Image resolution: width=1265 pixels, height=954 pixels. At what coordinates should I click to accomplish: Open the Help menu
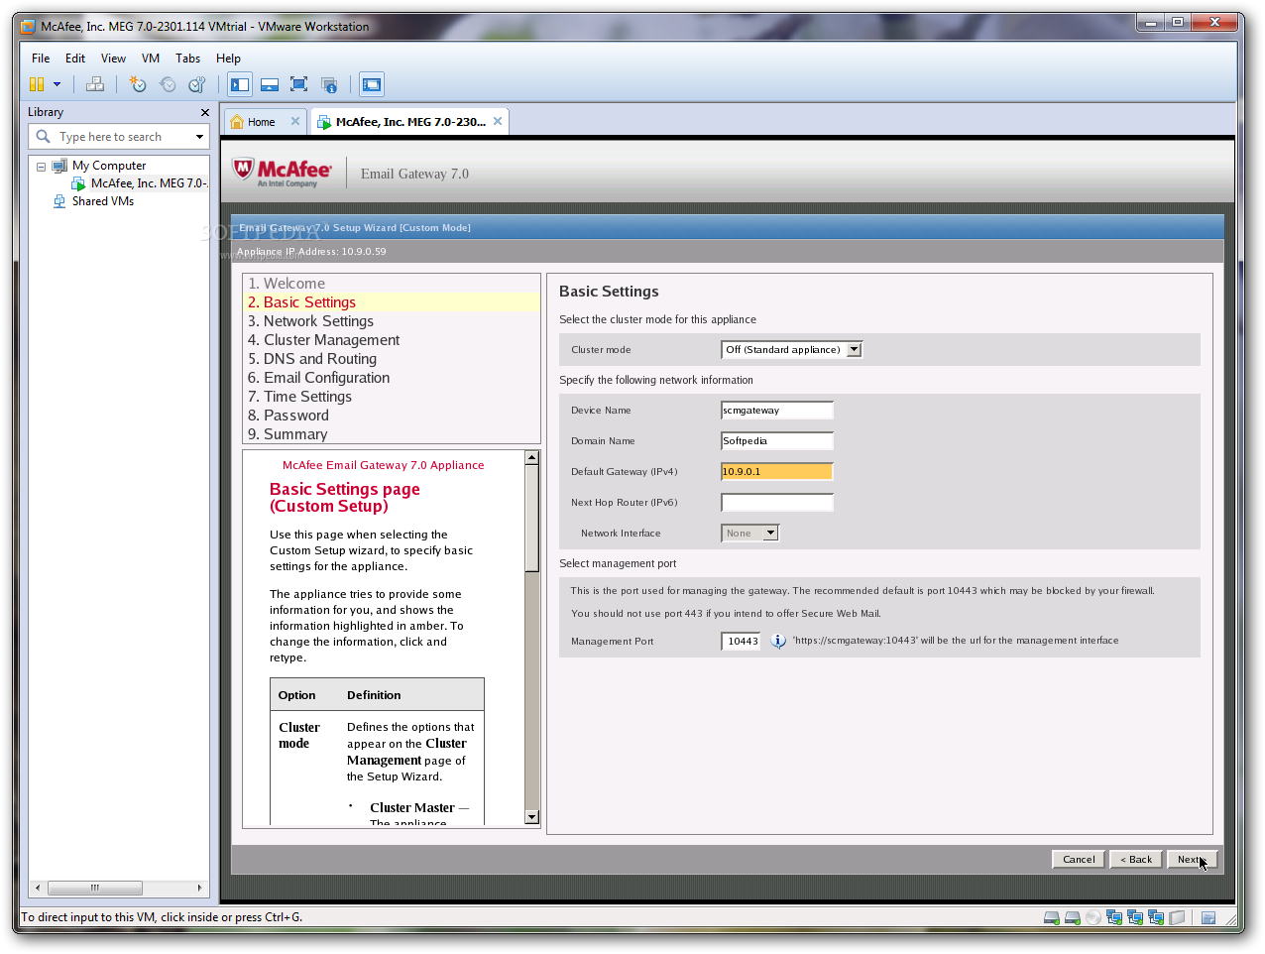[228, 59]
